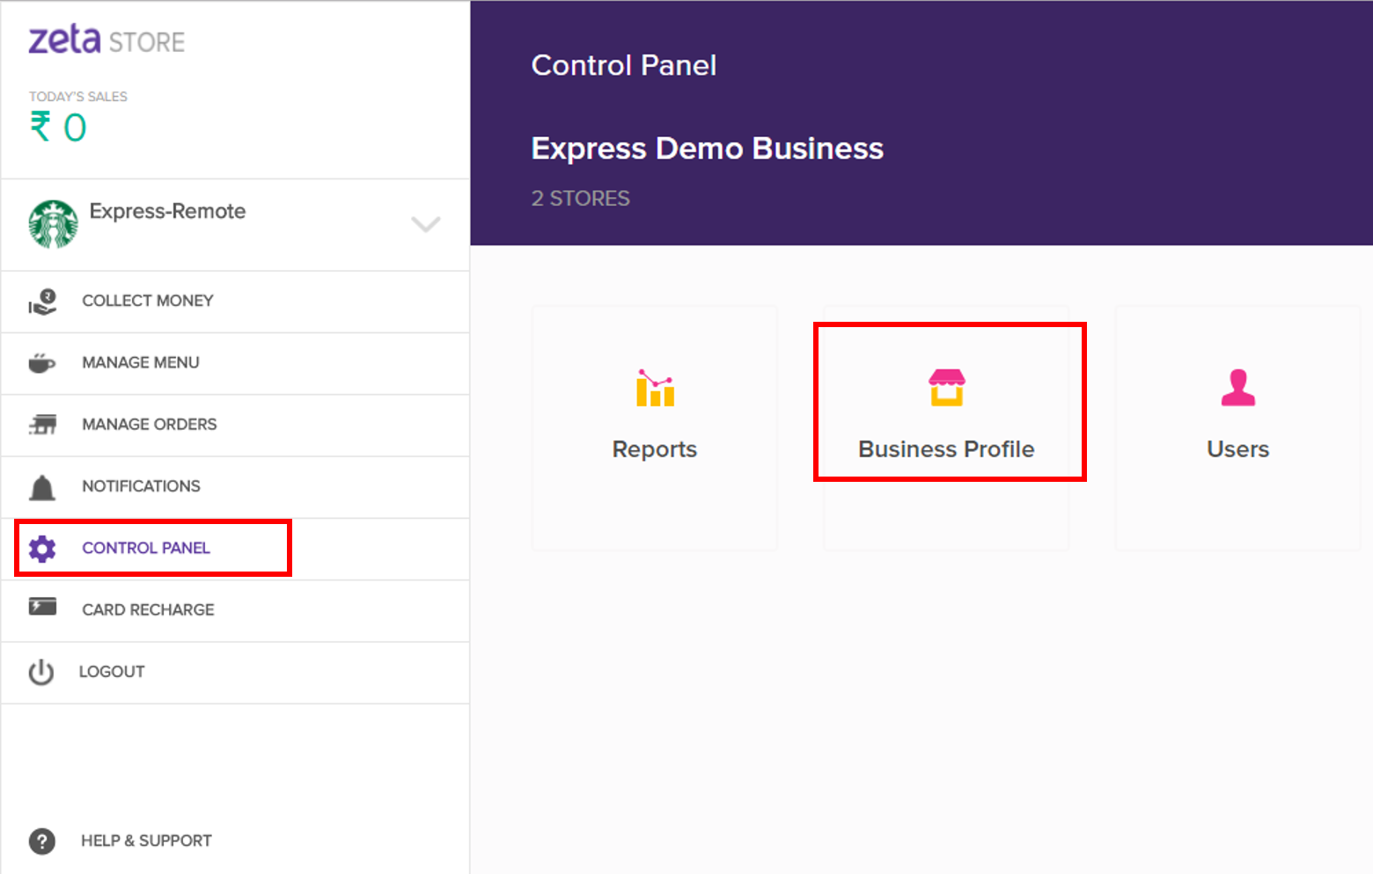Click the TODAY'S SALES label
The height and width of the screenshot is (874, 1373).
[x=78, y=97]
